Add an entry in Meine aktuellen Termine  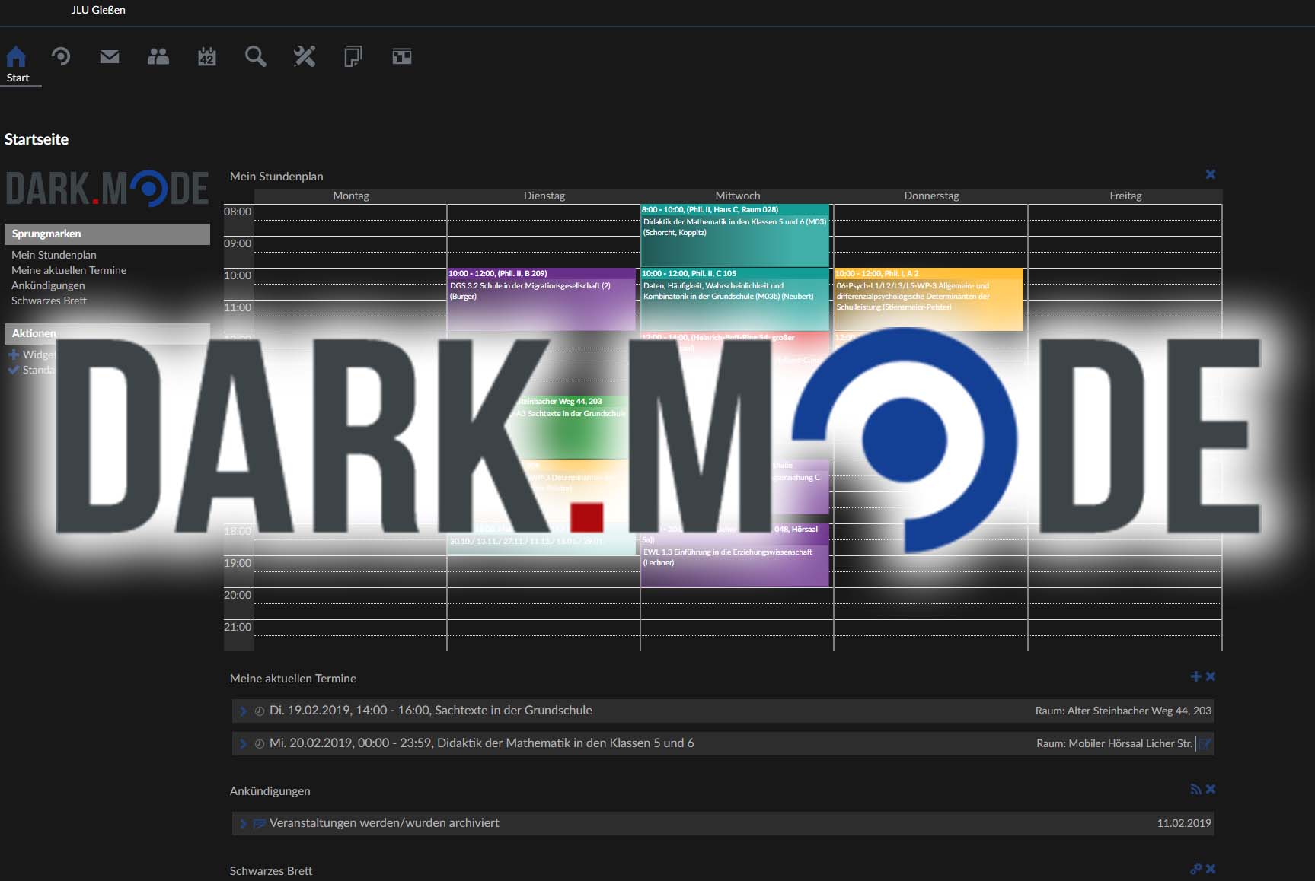click(1195, 676)
